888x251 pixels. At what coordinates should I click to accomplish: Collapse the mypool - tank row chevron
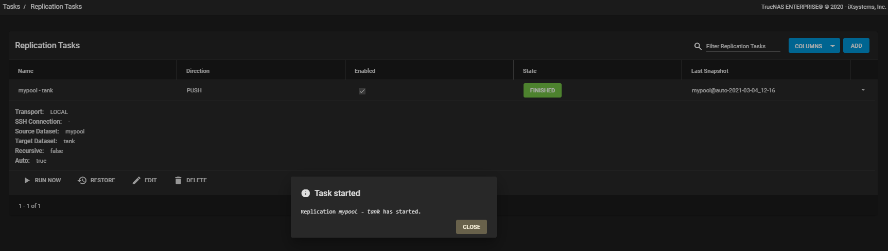click(x=863, y=90)
